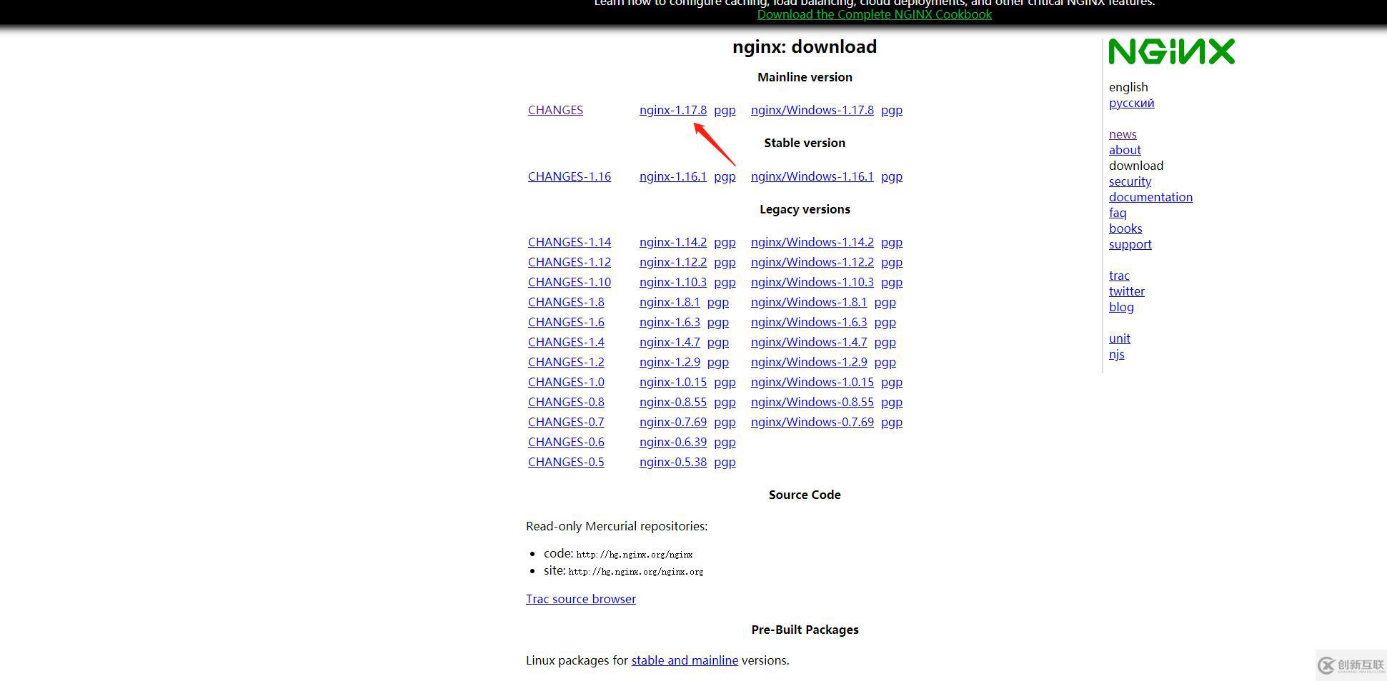Download nginx/Windows-1.17.8

click(x=812, y=110)
